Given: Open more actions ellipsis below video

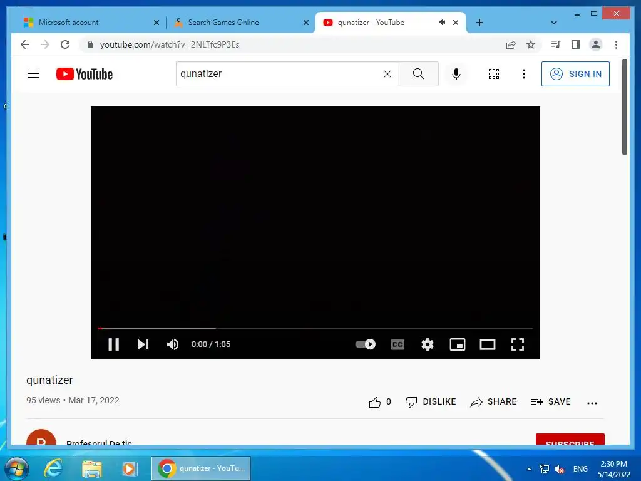Looking at the screenshot, I should point(592,403).
